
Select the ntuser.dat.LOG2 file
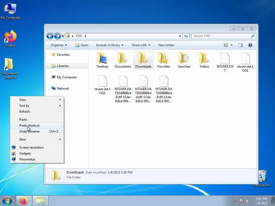click(102, 85)
